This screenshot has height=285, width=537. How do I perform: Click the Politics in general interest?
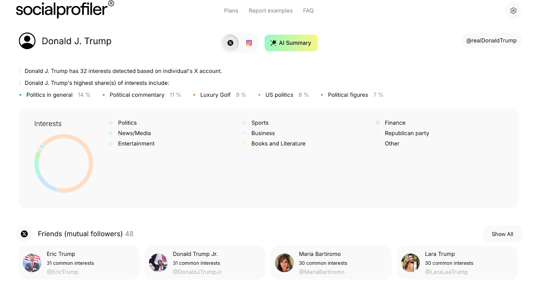(x=49, y=95)
